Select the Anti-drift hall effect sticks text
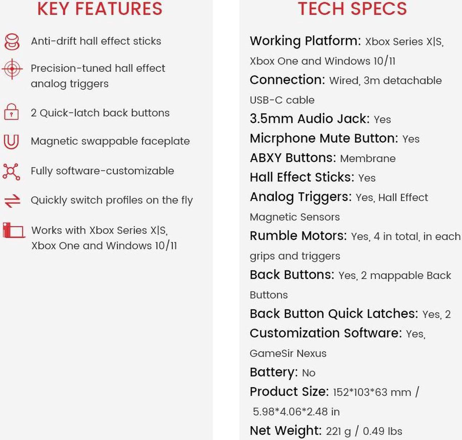462x440 pixels. point(96,41)
